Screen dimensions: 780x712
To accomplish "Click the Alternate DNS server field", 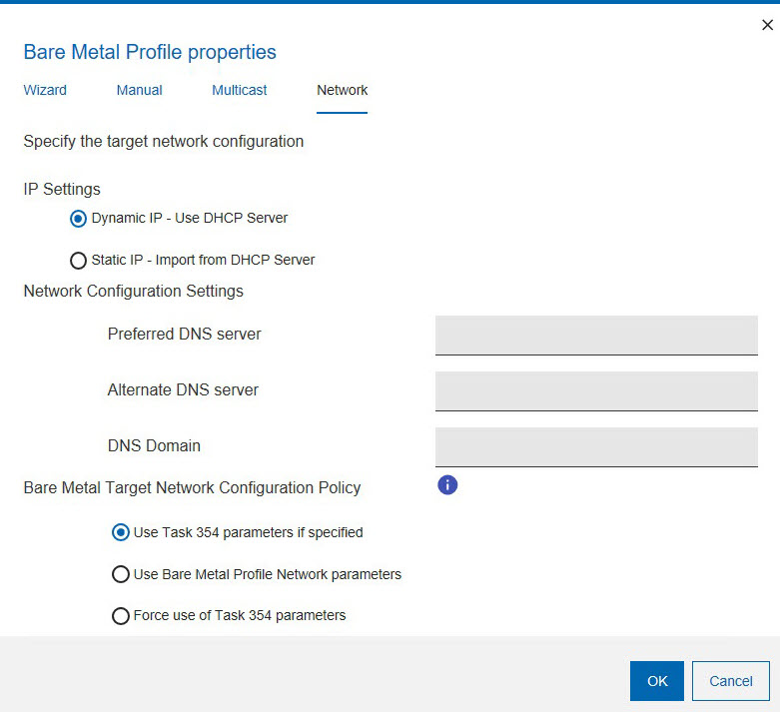I will click(x=596, y=391).
